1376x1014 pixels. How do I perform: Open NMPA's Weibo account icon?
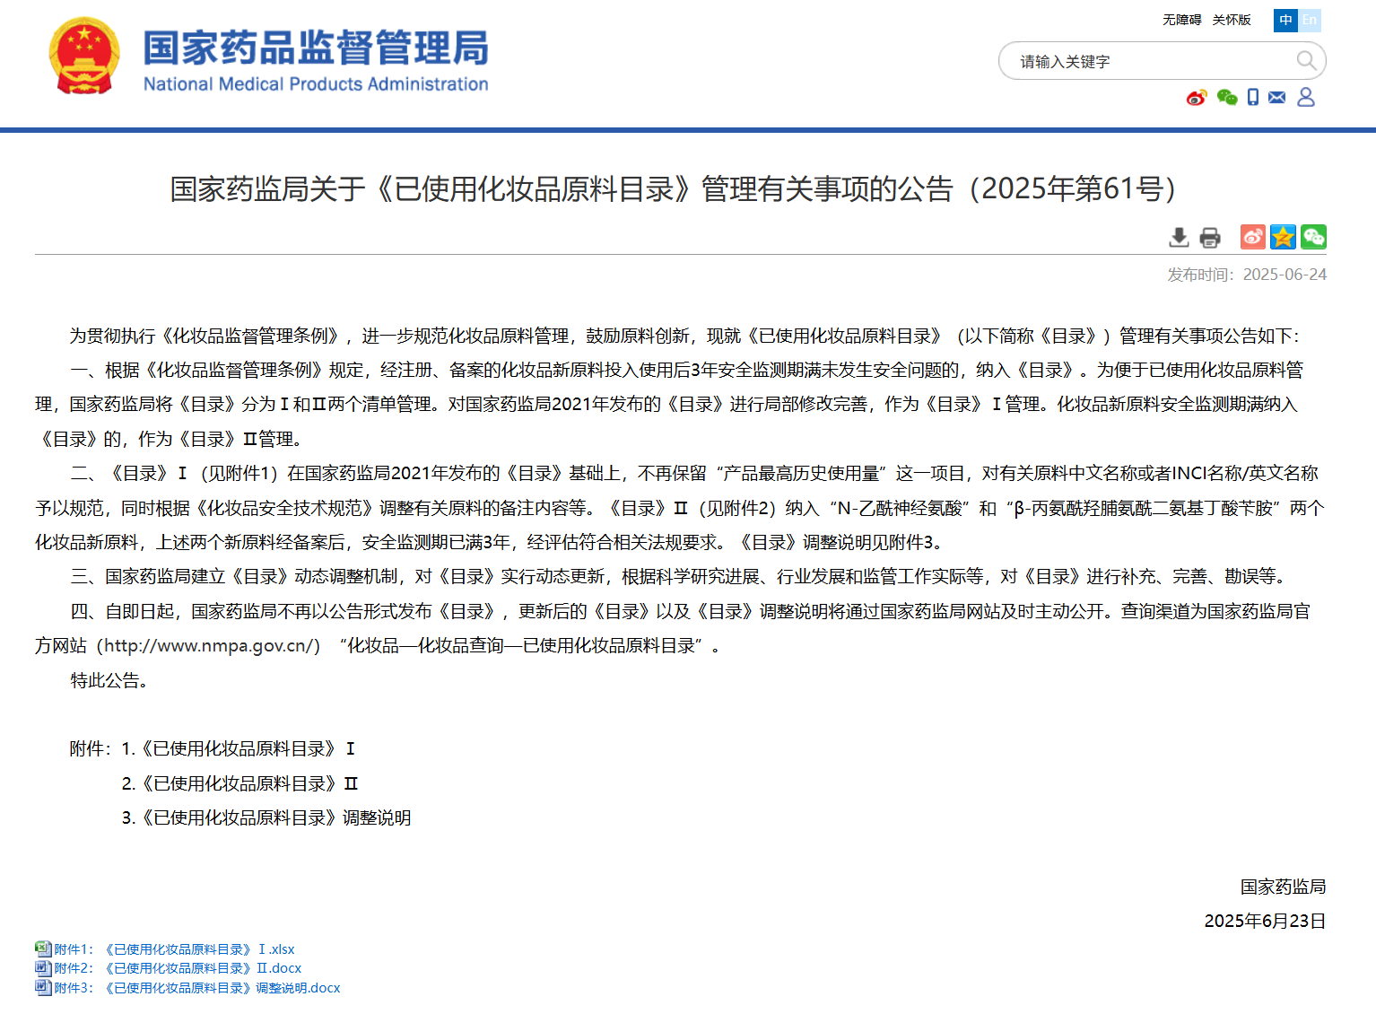click(x=1197, y=99)
